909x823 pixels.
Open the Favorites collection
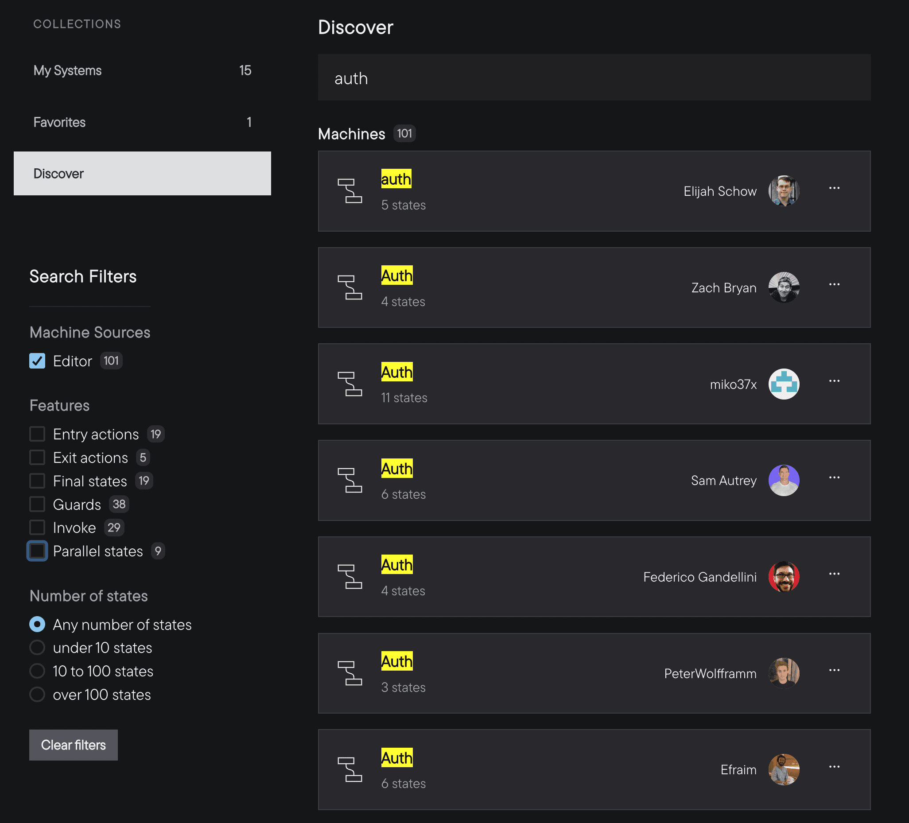tap(59, 122)
